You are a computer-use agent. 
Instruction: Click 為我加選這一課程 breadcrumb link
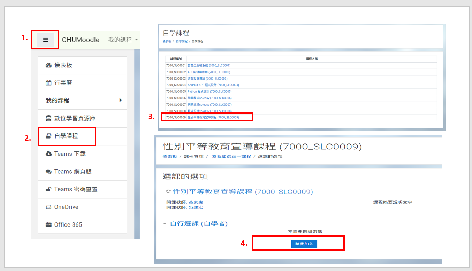click(231, 156)
